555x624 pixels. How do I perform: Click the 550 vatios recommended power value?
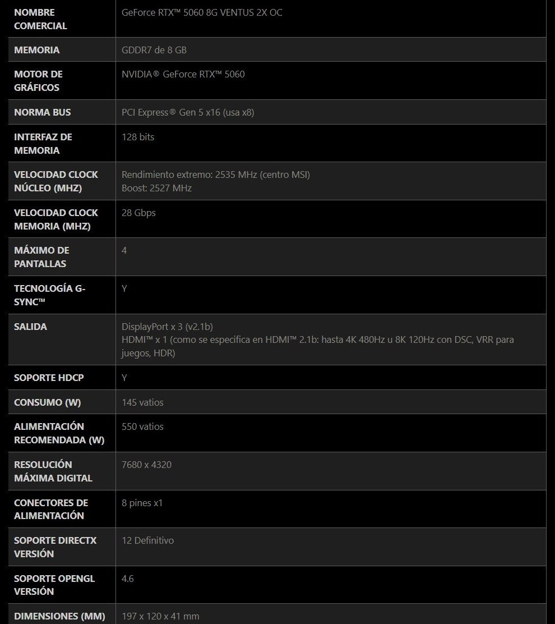click(x=142, y=426)
